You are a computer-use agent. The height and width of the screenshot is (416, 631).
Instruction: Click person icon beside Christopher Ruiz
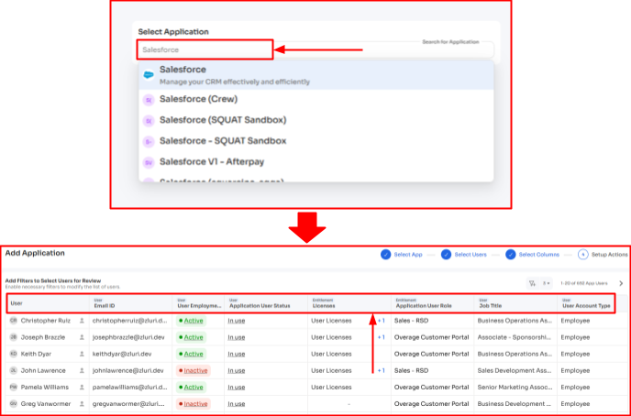click(82, 321)
